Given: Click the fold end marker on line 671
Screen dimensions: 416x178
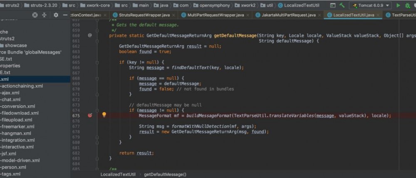Looking at the screenshot, I should pyautogui.click(x=97, y=94).
